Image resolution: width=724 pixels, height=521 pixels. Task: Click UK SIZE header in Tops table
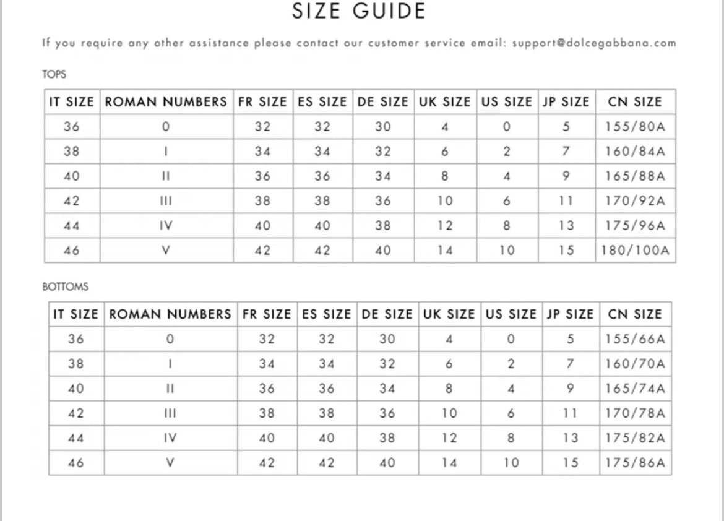(445, 102)
